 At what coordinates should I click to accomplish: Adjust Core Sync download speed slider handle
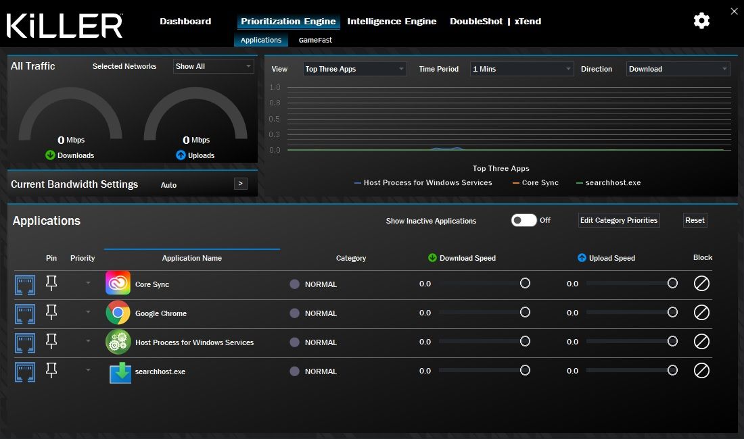pyautogui.click(x=525, y=283)
